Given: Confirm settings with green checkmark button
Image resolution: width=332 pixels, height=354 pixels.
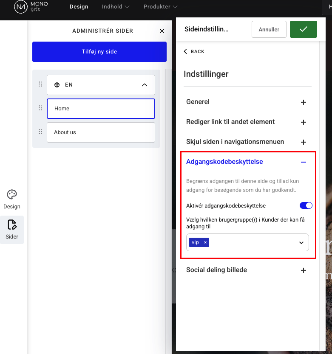Looking at the screenshot, I should point(303,29).
